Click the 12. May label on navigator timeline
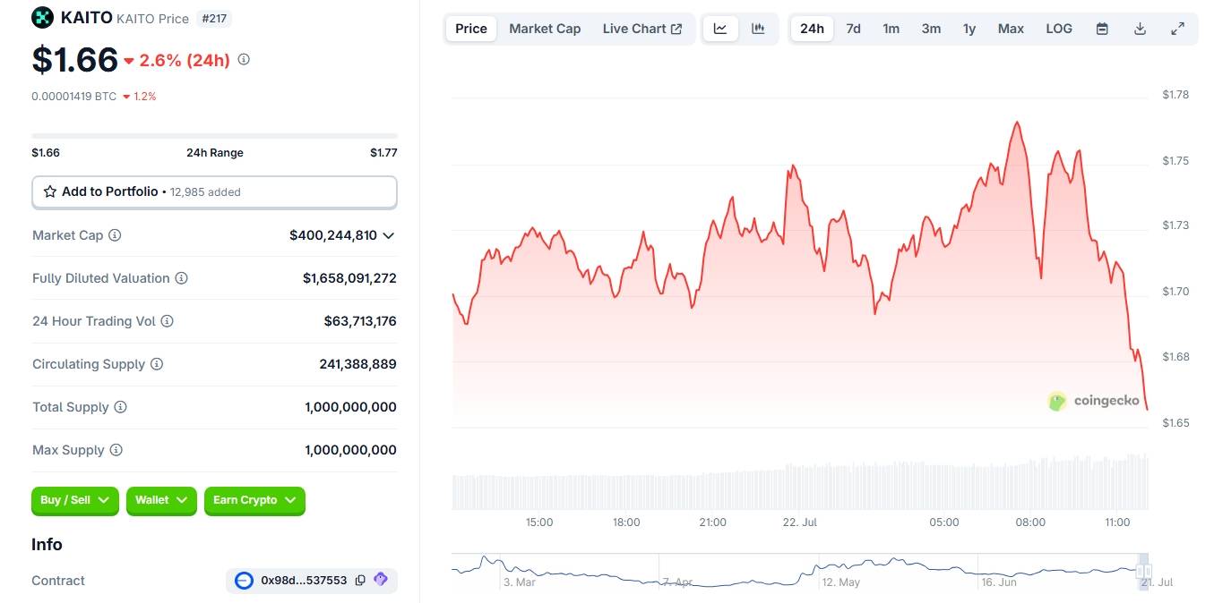 click(841, 582)
